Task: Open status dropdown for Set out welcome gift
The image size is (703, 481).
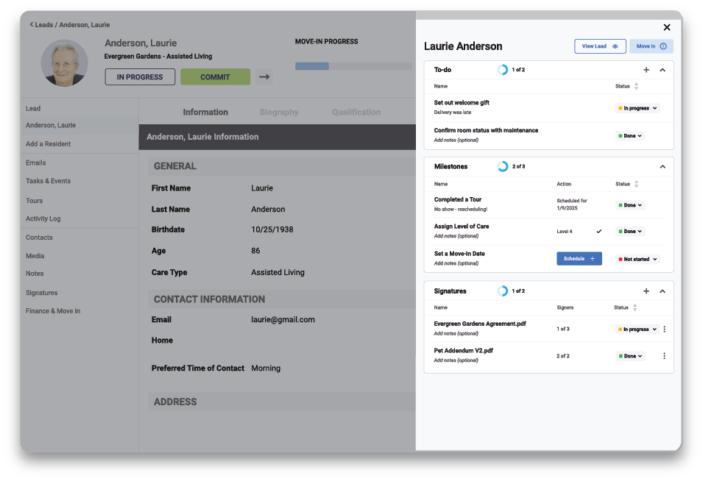Action: (637, 108)
